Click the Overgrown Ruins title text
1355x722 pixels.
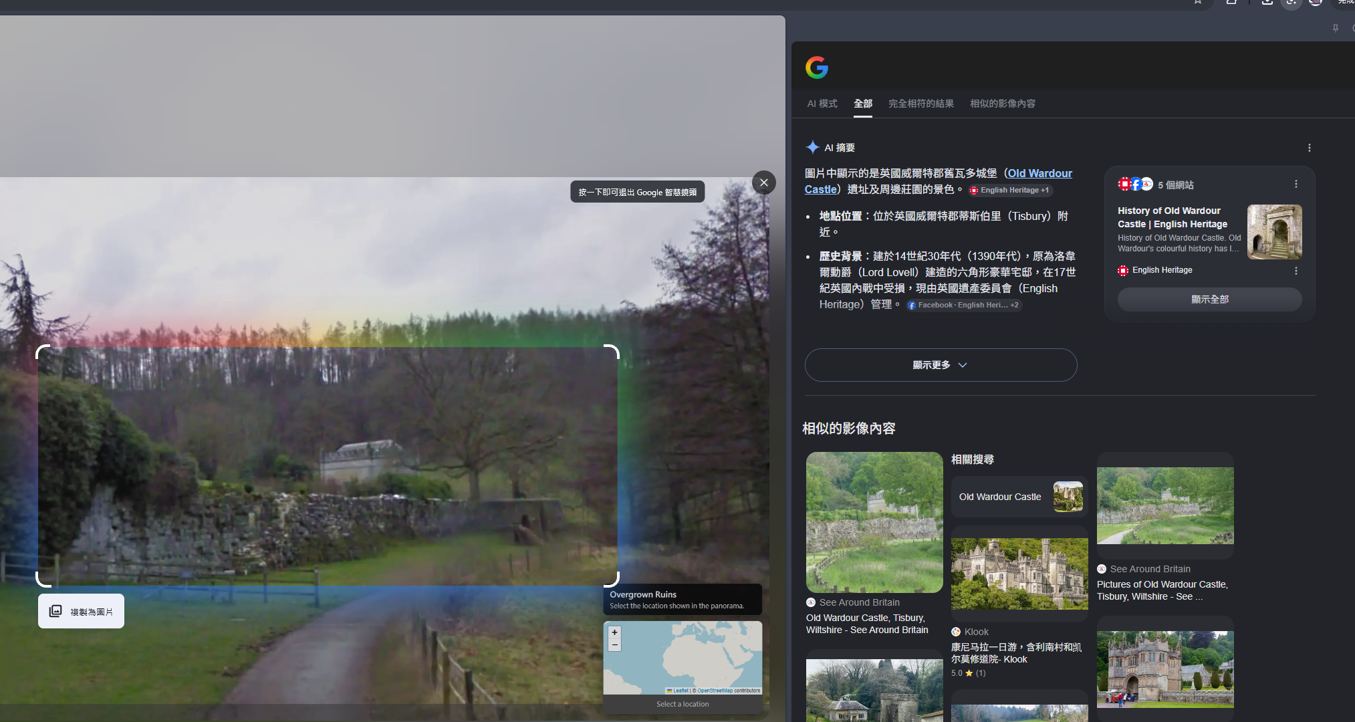[x=643, y=594]
